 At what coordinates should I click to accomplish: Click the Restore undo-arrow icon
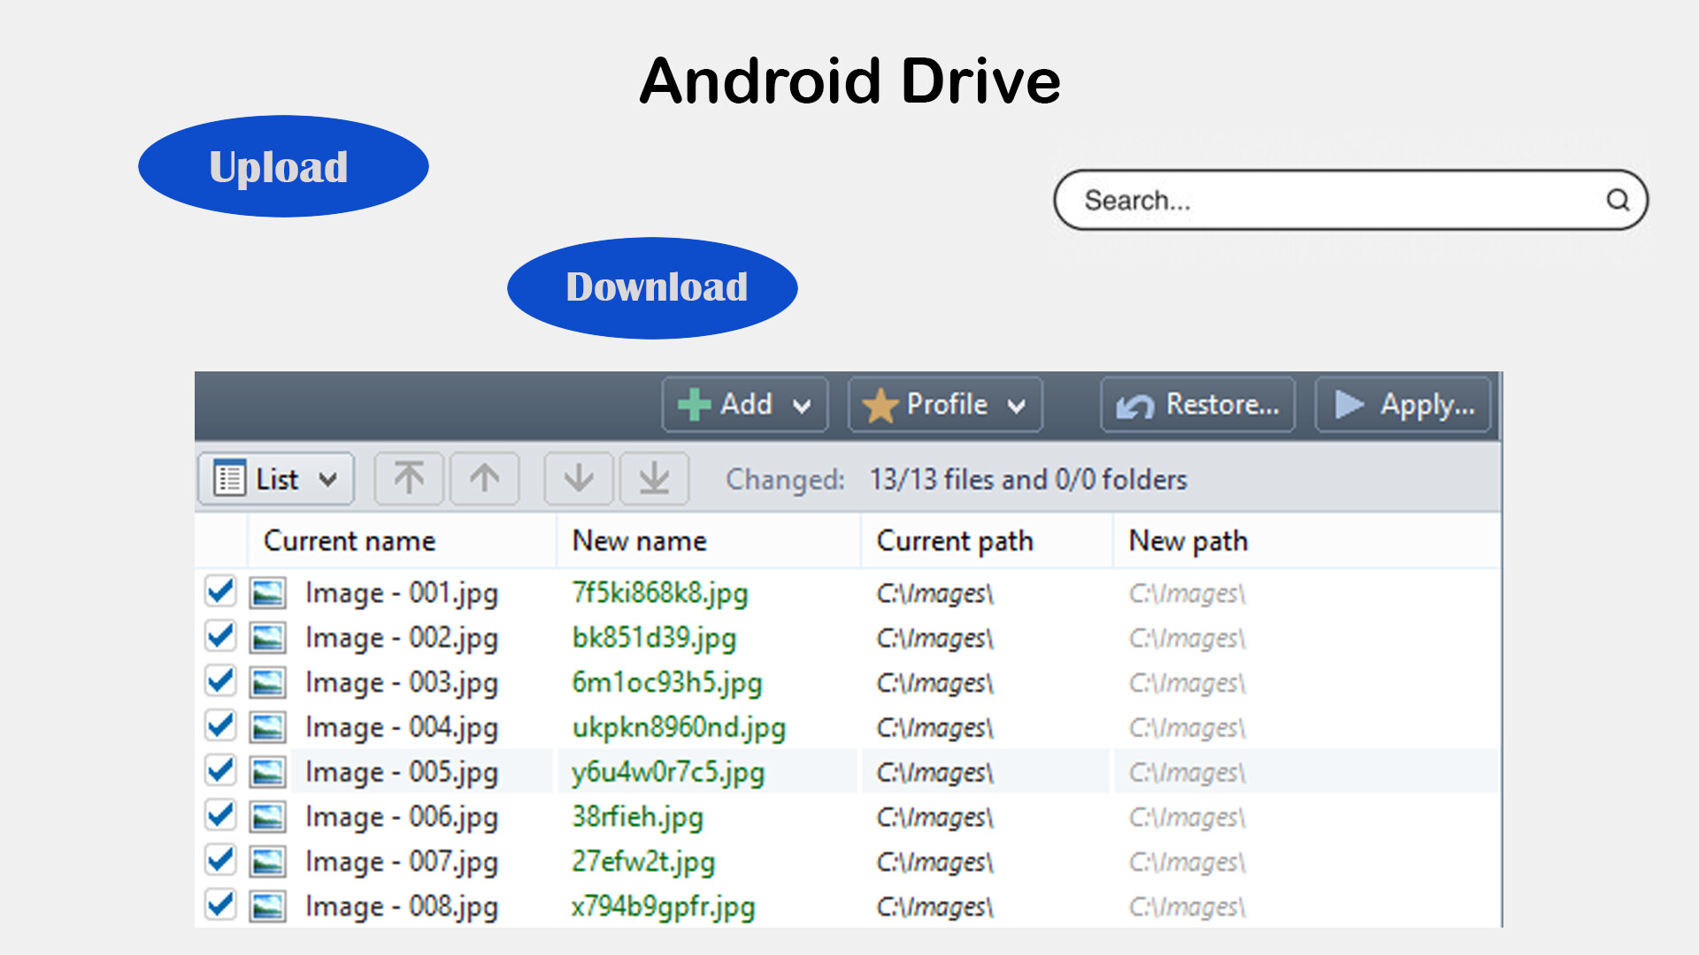pyautogui.click(x=1134, y=404)
